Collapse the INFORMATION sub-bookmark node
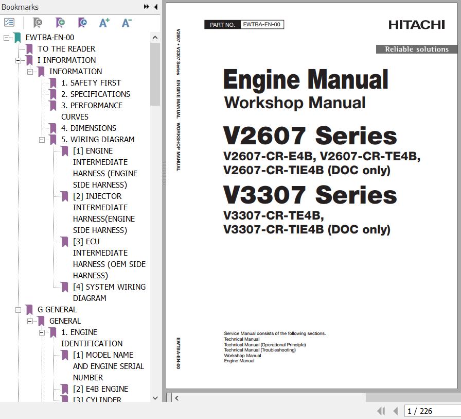 click(30, 72)
